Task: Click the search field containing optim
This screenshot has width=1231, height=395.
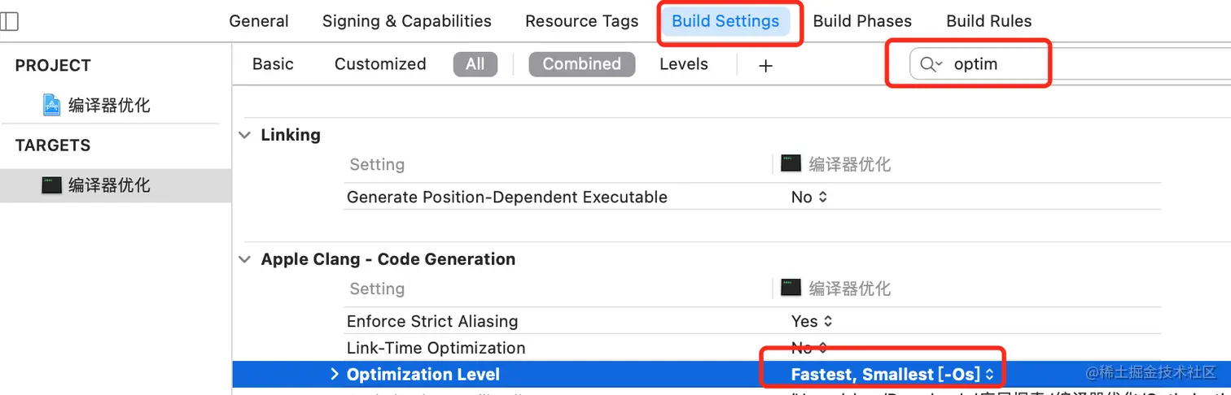Action: [x=979, y=64]
